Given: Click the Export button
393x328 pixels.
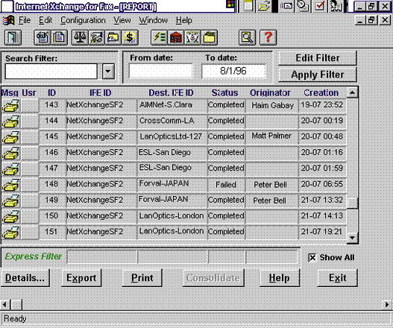Looking at the screenshot, I should (81, 278).
